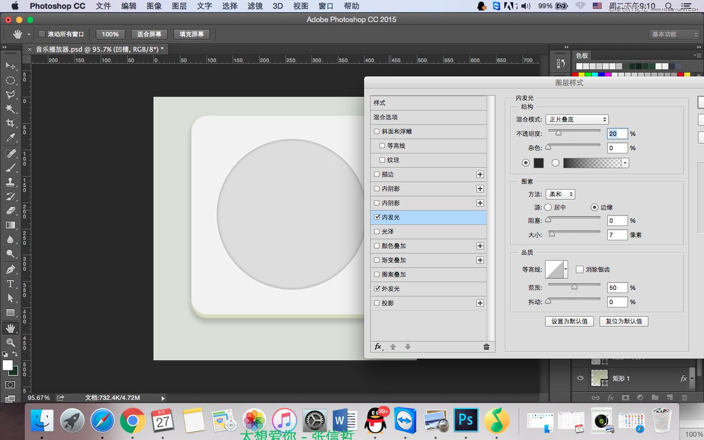Enable the 消除锯齿 anti-alias checkbox
The image size is (704, 440).
(580, 269)
